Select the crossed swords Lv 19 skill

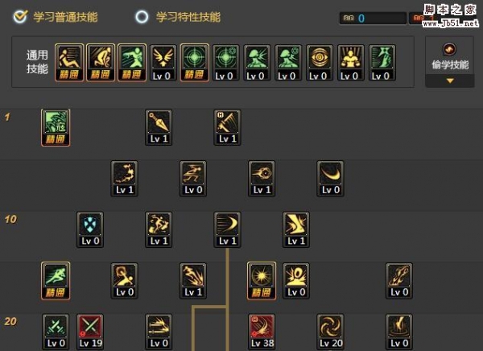(x=90, y=332)
